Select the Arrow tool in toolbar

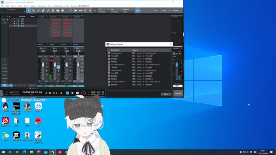pyautogui.click(x=29, y=11)
